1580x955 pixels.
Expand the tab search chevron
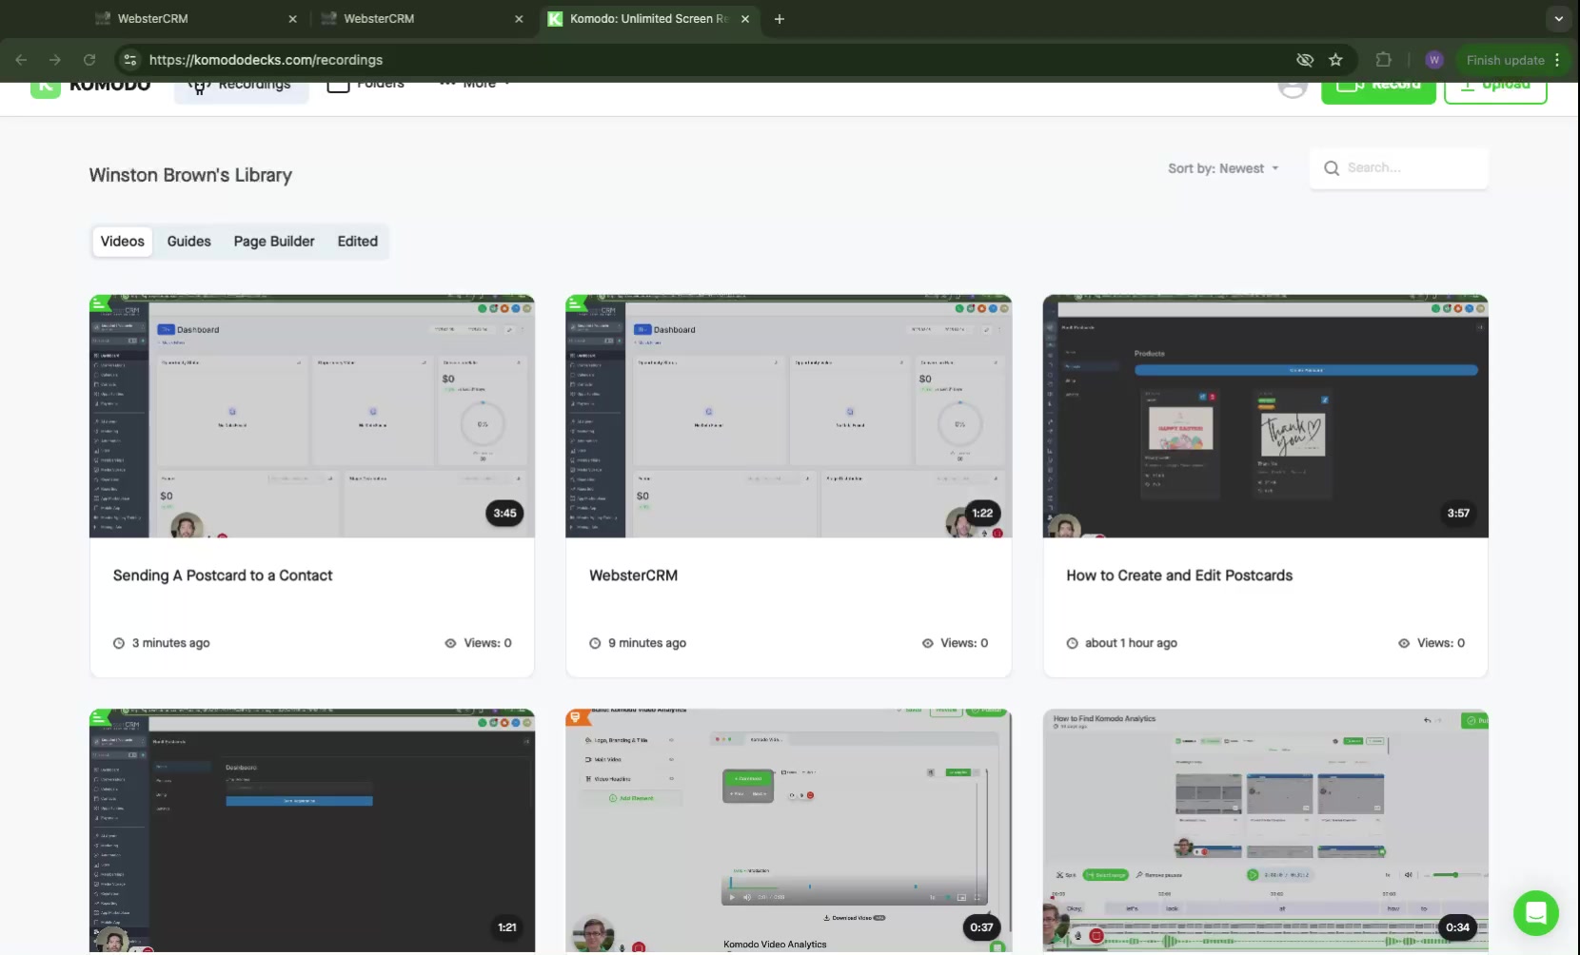click(1558, 19)
